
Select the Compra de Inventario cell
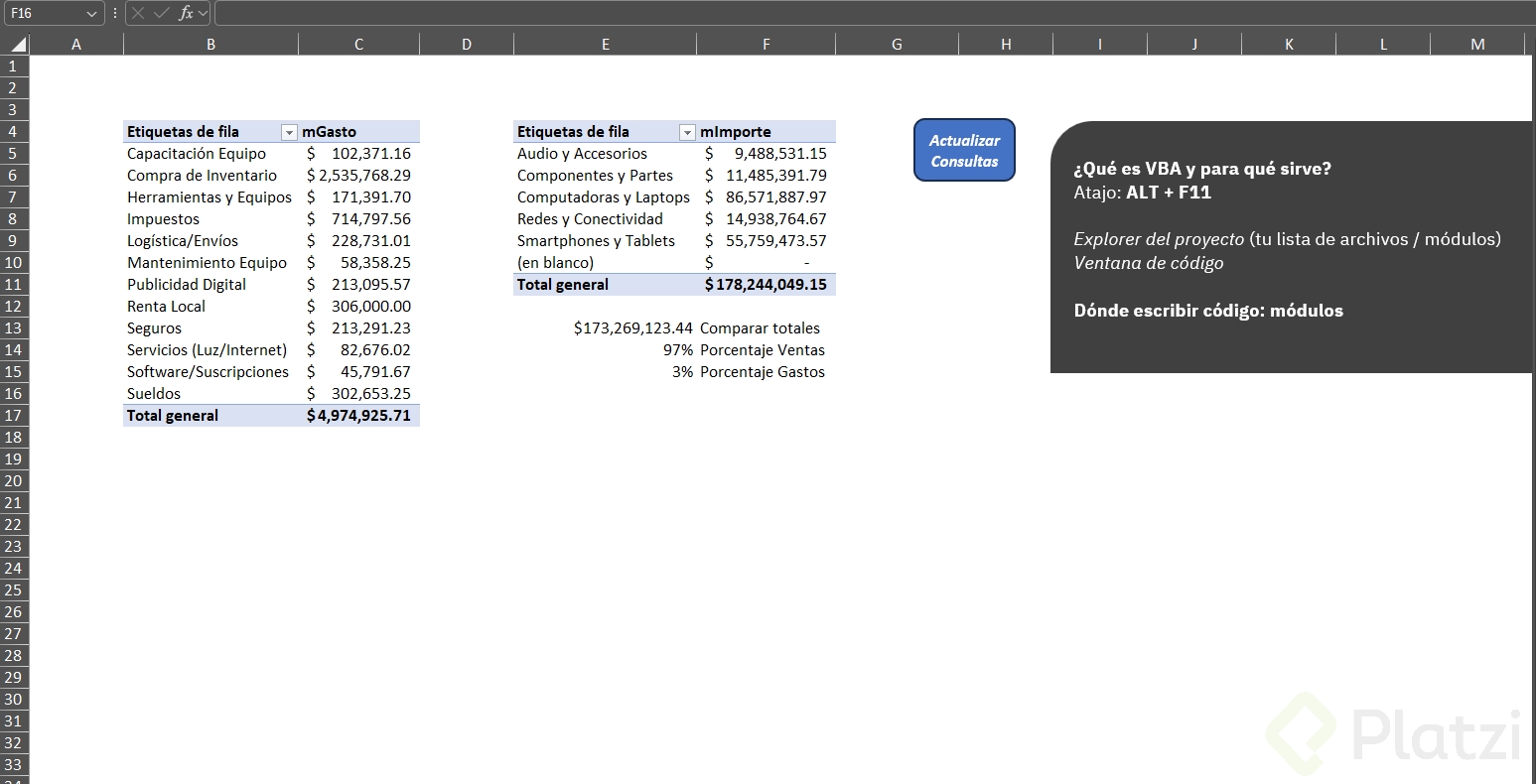tap(210, 176)
